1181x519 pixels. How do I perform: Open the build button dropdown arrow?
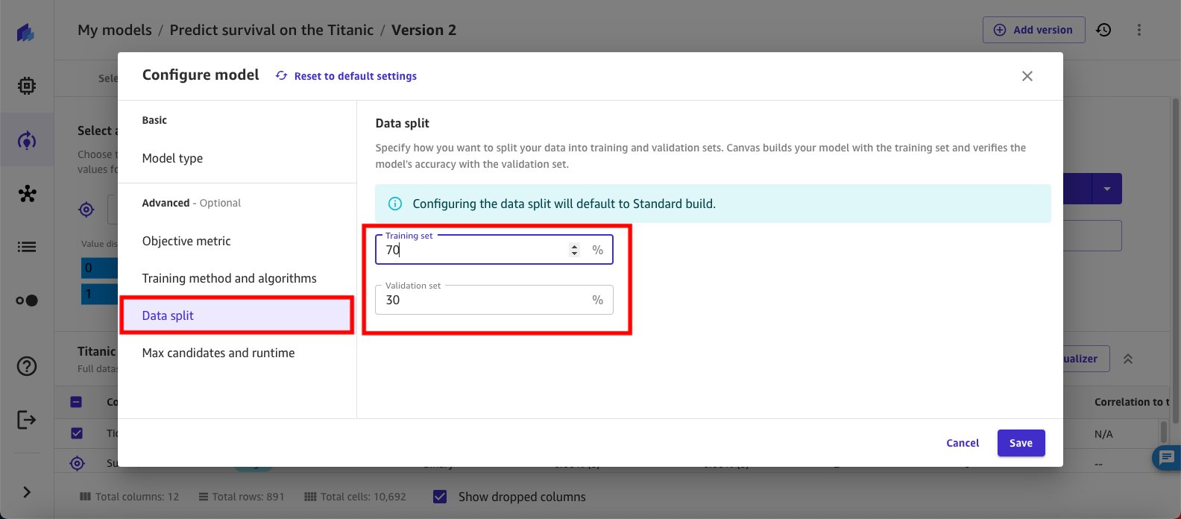[x=1107, y=189]
